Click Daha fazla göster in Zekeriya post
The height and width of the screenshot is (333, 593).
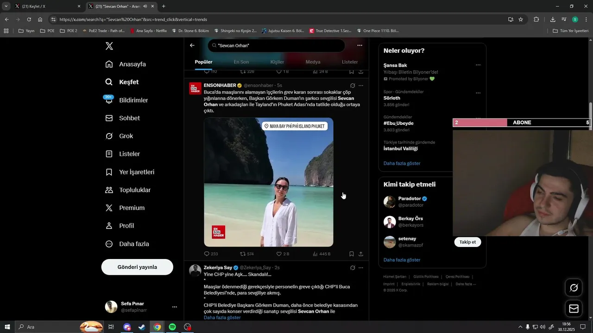(x=222, y=318)
